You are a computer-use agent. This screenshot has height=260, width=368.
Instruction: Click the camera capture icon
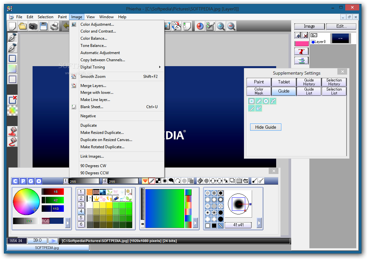pos(33,26)
